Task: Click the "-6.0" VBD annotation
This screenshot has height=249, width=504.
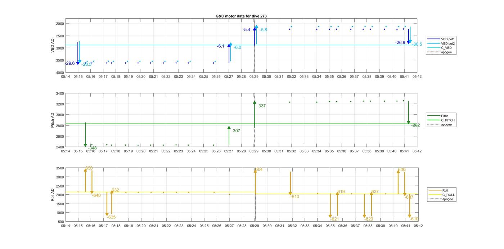Action: [238, 47]
